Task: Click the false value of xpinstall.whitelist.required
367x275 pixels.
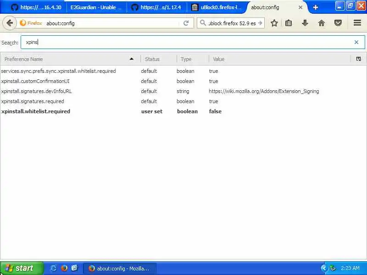Action: (215, 111)
